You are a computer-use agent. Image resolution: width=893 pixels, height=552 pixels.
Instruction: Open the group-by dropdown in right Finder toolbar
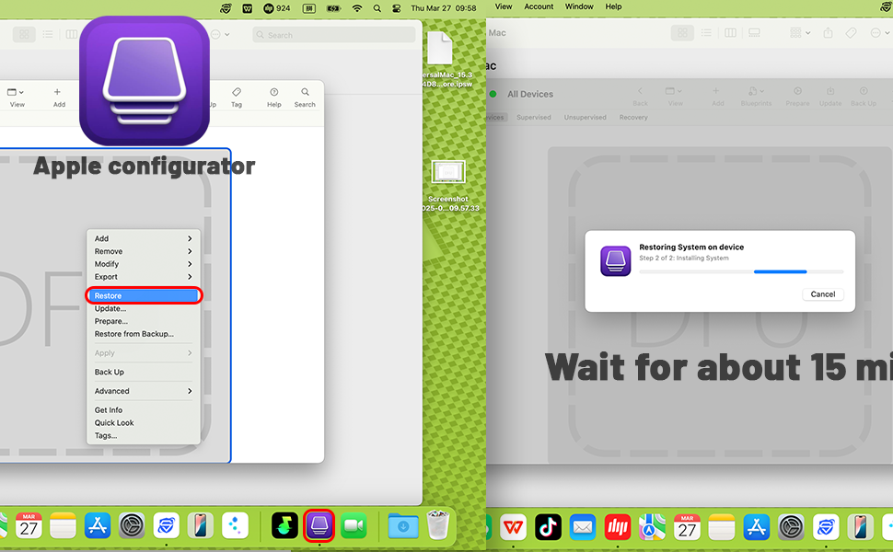800,33
